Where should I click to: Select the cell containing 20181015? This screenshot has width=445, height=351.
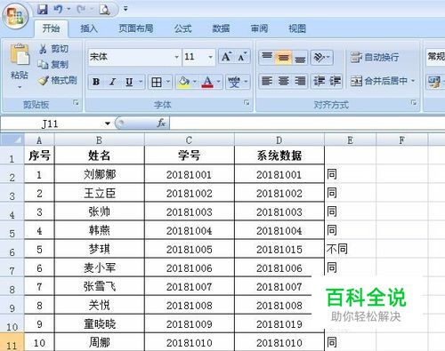coord(279,249)
